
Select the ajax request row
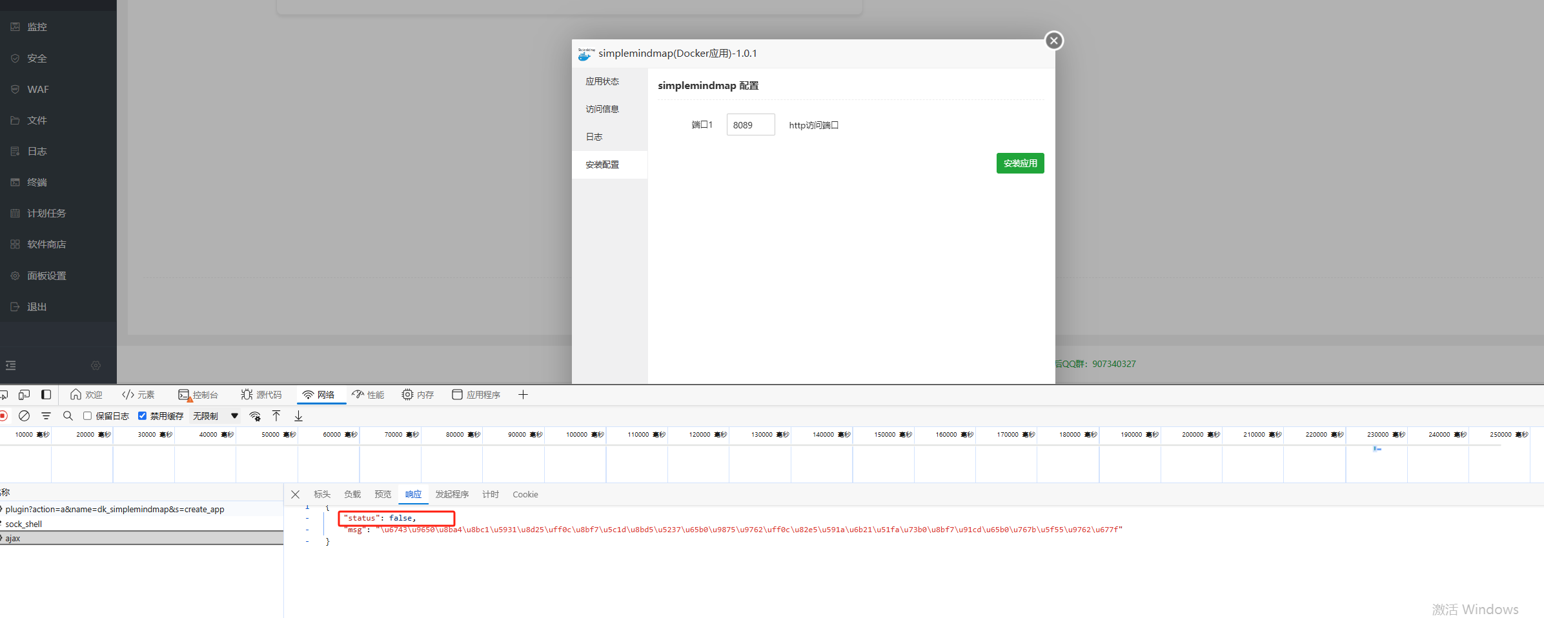coord(141,538)
